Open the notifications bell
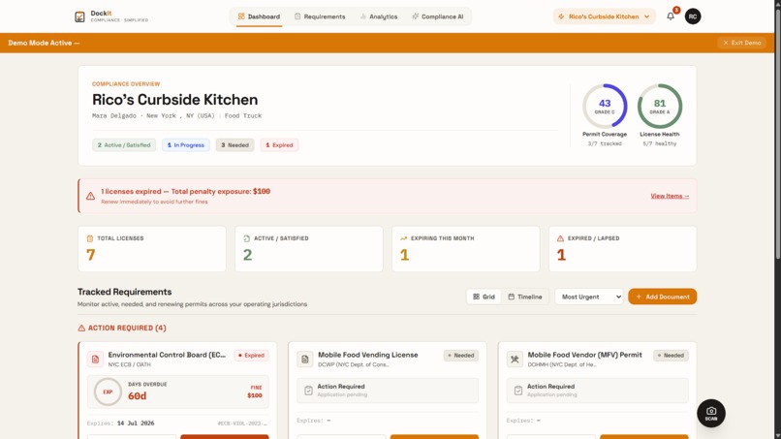Image resolution: width=781 pixels, height=439 pixels. coord(671,16)
